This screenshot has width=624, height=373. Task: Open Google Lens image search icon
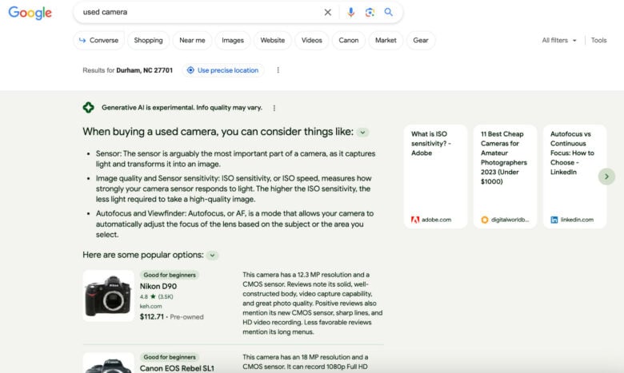370,12
